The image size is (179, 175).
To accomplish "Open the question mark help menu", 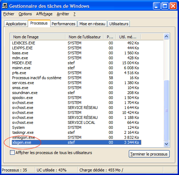I will pos(74,14).
